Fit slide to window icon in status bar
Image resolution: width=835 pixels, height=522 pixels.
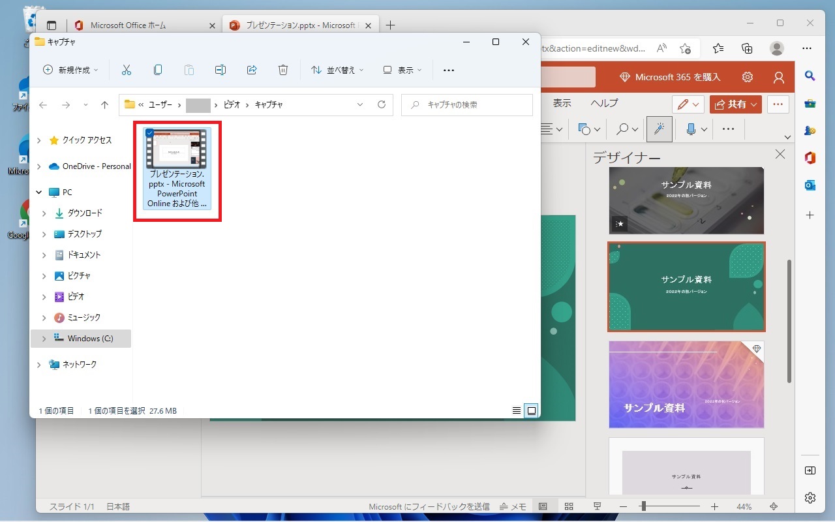pos(774,506)
